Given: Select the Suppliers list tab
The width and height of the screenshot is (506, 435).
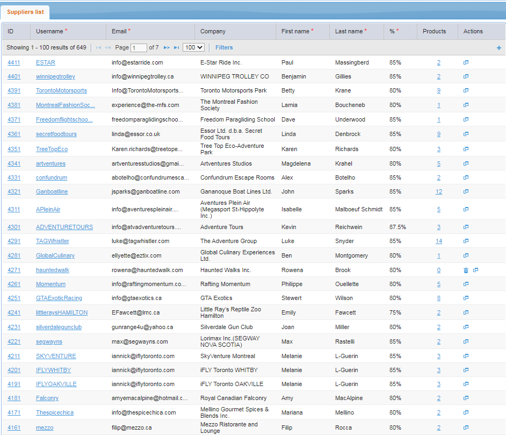Looking at the screenshot, I should click(26, 12).
